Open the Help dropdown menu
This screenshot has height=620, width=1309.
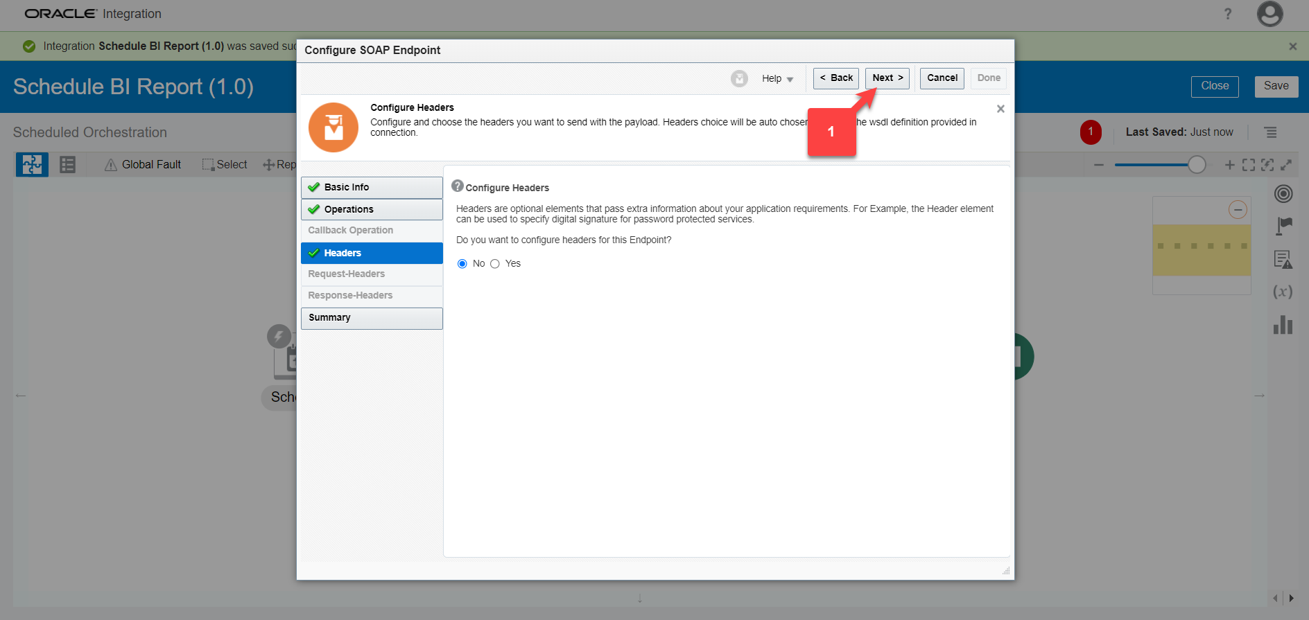coord(777,79)
